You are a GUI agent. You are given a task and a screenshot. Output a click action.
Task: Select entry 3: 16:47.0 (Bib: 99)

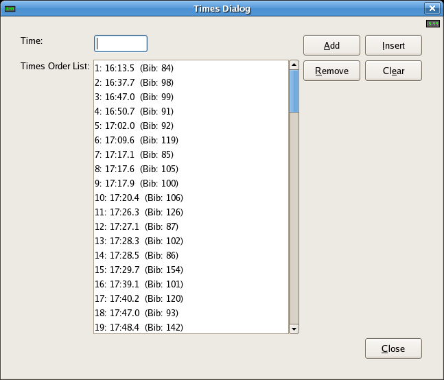point(134,97)
